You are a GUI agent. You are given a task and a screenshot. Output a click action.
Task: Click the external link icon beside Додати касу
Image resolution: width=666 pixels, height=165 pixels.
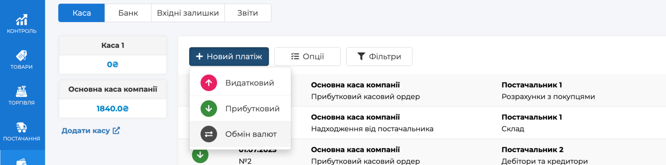click(116, 130)
